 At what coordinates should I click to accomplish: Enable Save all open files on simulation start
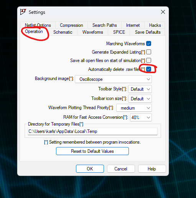(148, 61)
